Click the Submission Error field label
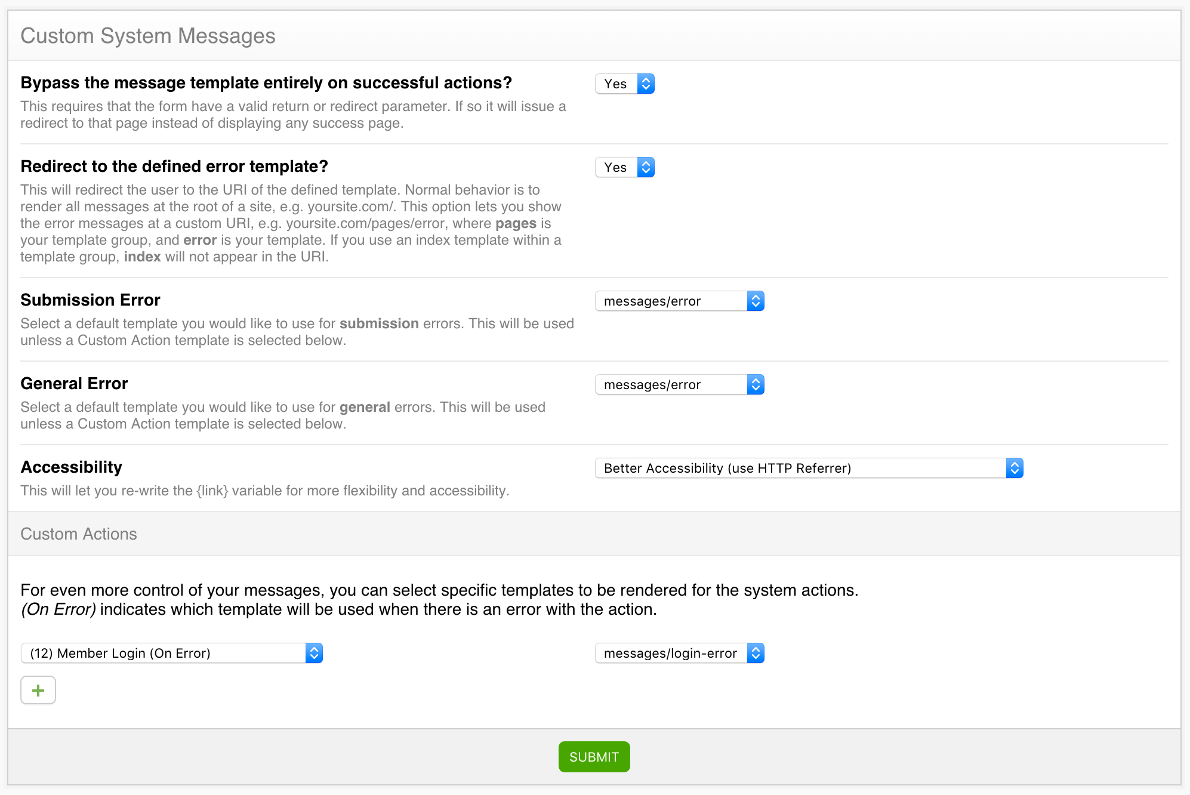Image resolution: width=1190 pixels, height=795 pixels. (x=90, y=300)
